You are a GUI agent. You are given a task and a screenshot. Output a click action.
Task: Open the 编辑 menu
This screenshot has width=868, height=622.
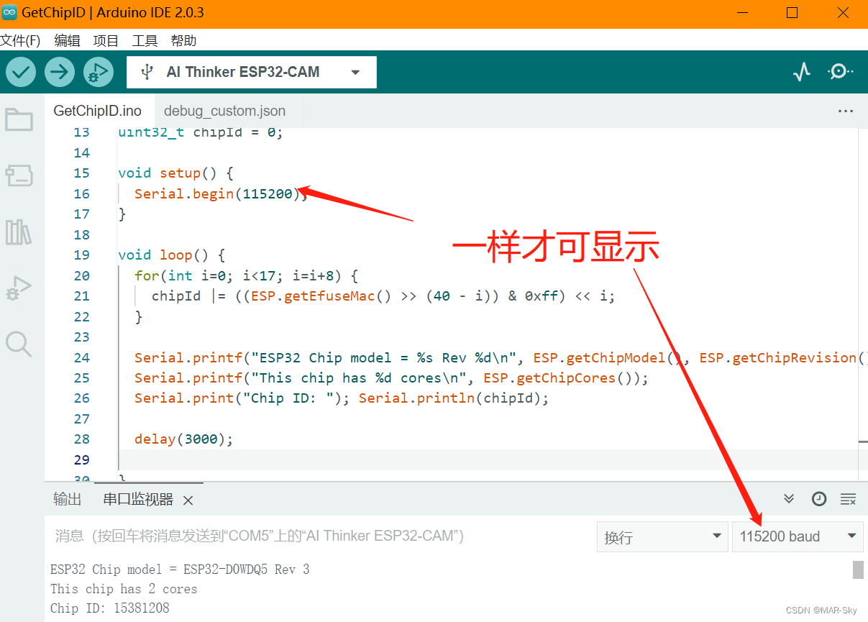[68, 40]
